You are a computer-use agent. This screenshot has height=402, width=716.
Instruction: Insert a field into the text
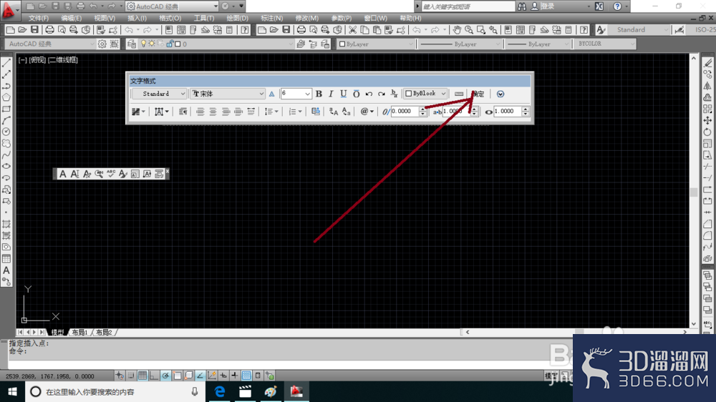coord(316,112)
